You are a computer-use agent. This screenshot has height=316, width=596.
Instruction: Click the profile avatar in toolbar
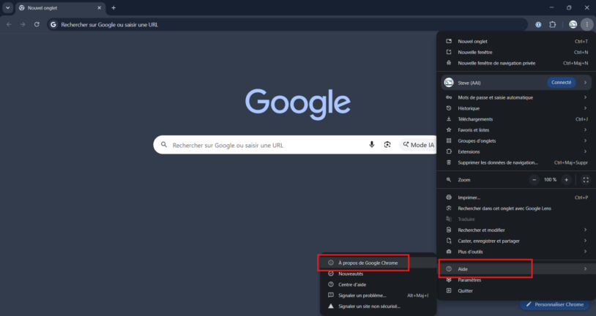[573, 24]
